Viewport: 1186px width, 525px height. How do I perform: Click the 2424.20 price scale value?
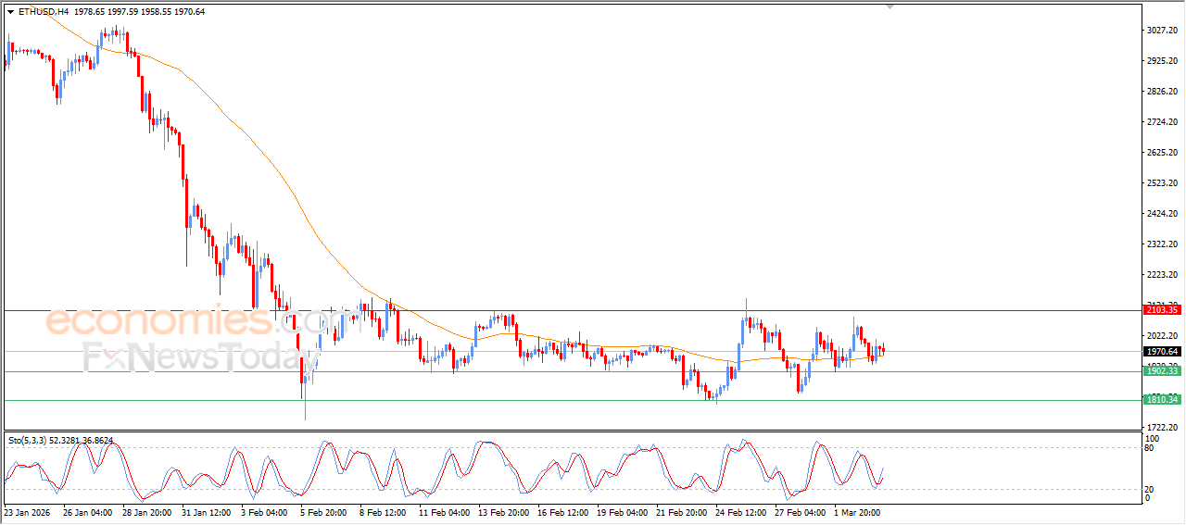1161,214
